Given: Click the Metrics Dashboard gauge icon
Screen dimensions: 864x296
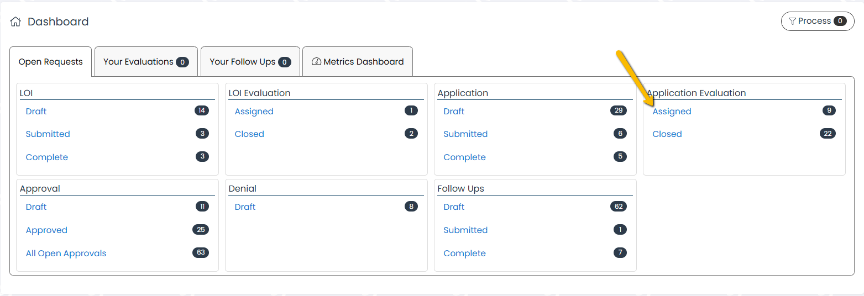Looking at the screenshot, I should pyautogui.click(x=317, y=62).
